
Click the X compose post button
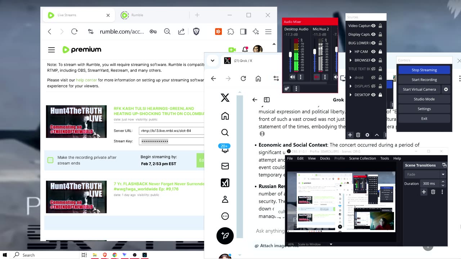point(225,236)
